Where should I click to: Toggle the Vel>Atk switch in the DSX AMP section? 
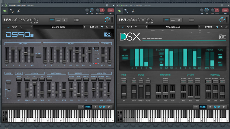[125, 58]
